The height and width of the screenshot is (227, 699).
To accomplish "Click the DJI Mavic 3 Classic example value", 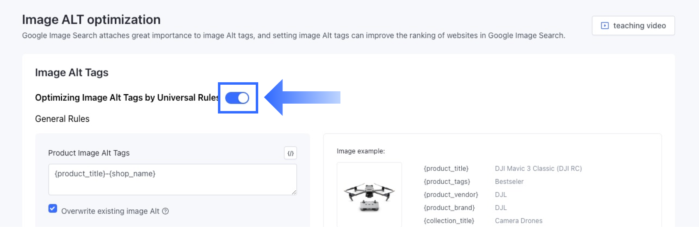I will 538,169.
